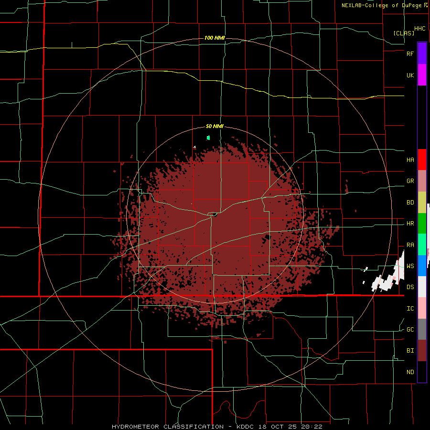The height and width of the screenshot is (430, 430).
Task: Click the dark green HR legend swatch
Action: pos(422,224)
